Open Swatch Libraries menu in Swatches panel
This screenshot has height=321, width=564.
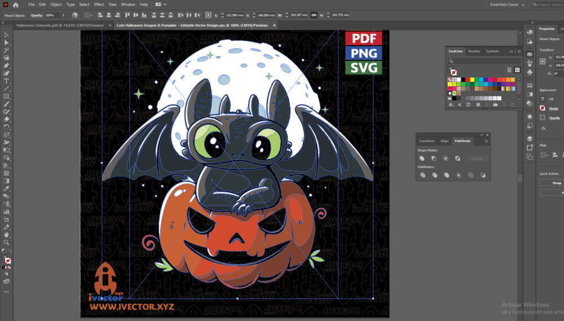[x=451, y=105]
